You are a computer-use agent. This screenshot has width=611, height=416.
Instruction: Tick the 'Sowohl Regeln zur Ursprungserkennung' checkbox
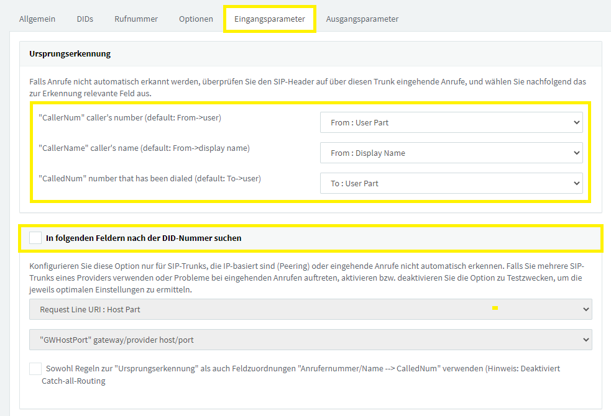pos(35,369)
